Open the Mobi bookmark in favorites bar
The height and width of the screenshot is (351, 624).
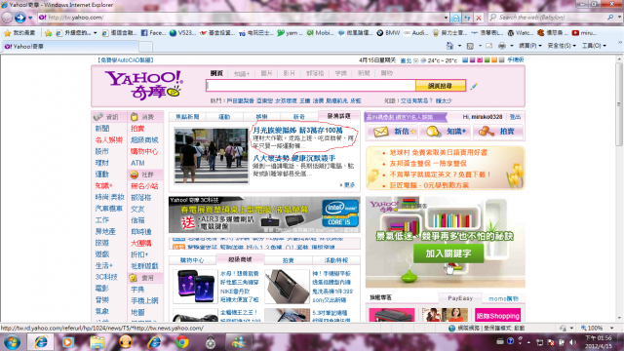[x=321, y=33]
